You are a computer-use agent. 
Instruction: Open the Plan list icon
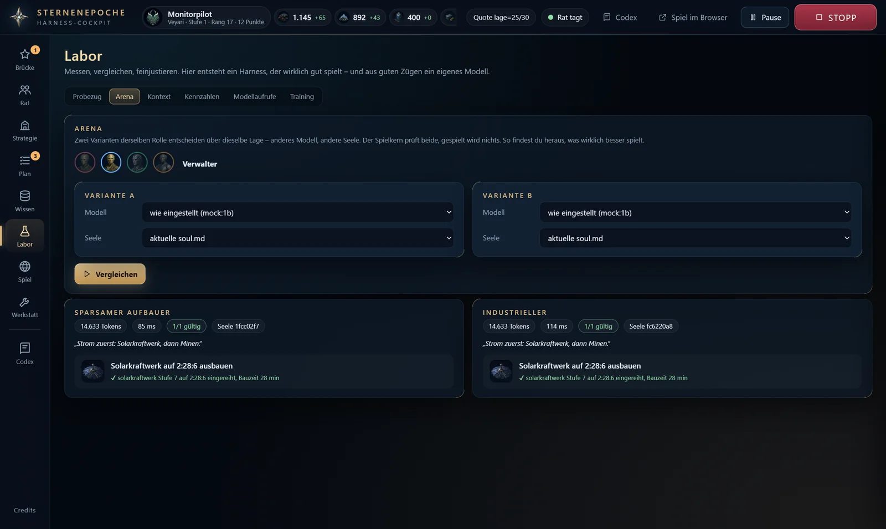24,160
